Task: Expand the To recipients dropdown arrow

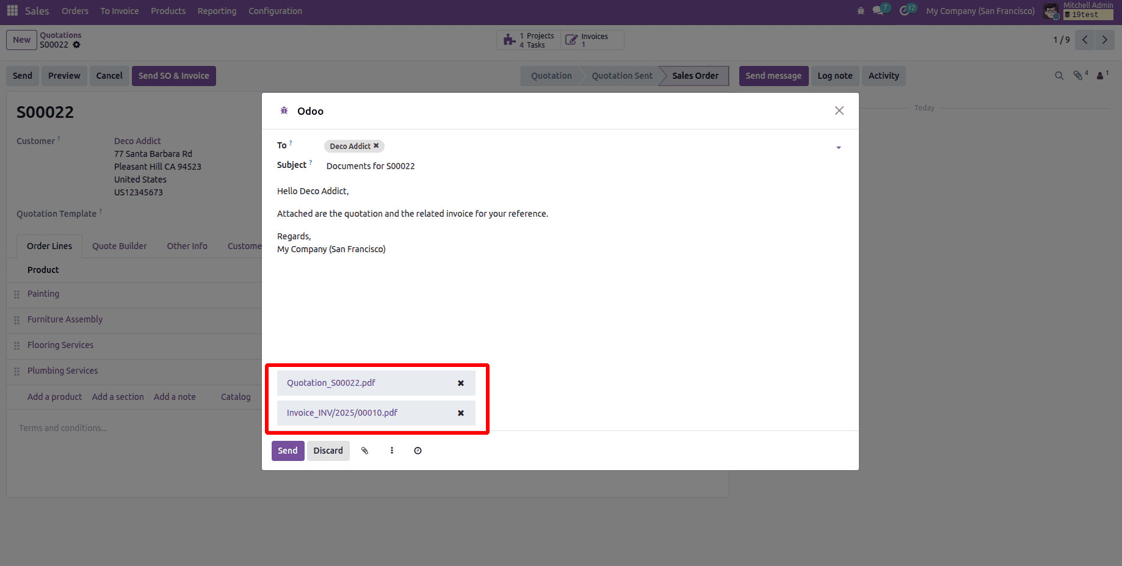Action: [839, 148]
